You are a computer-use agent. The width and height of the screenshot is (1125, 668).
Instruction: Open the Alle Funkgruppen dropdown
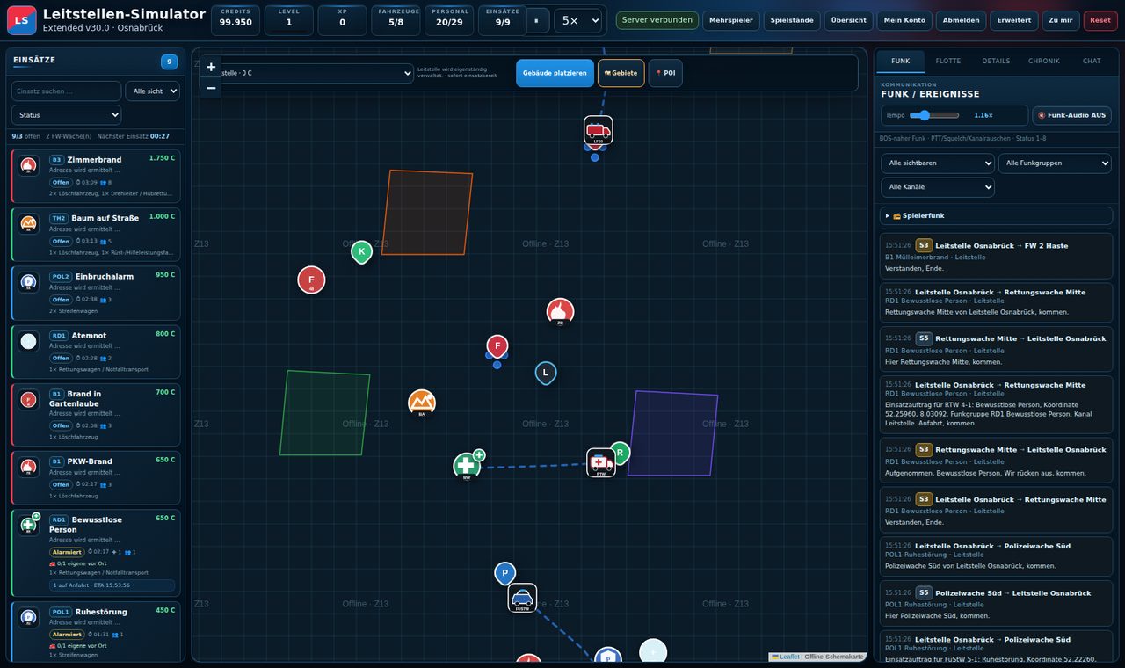coord(1055,163)
